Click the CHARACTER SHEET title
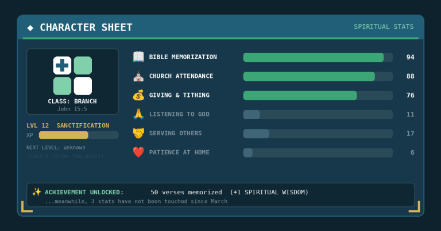 point(86,28)
